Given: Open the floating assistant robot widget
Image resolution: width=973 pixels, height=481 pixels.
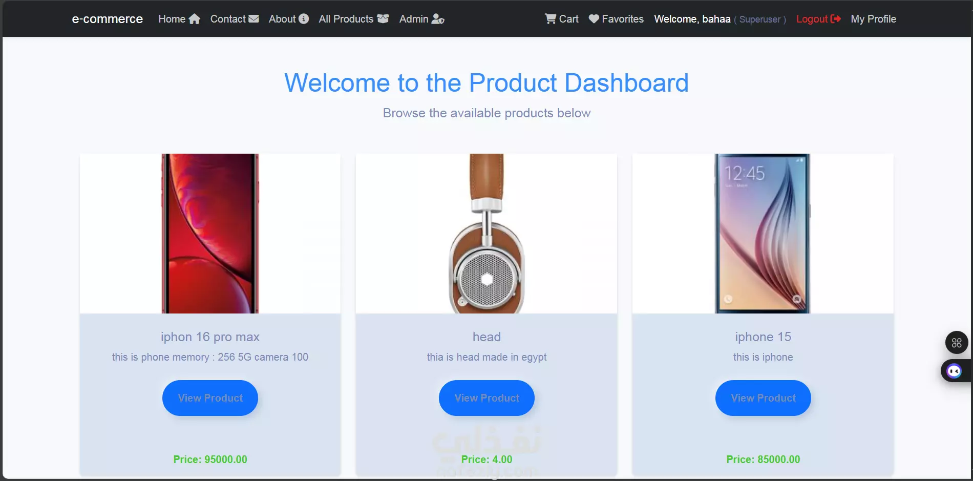Looking at the screenshot, I should (x=955, y=371).
